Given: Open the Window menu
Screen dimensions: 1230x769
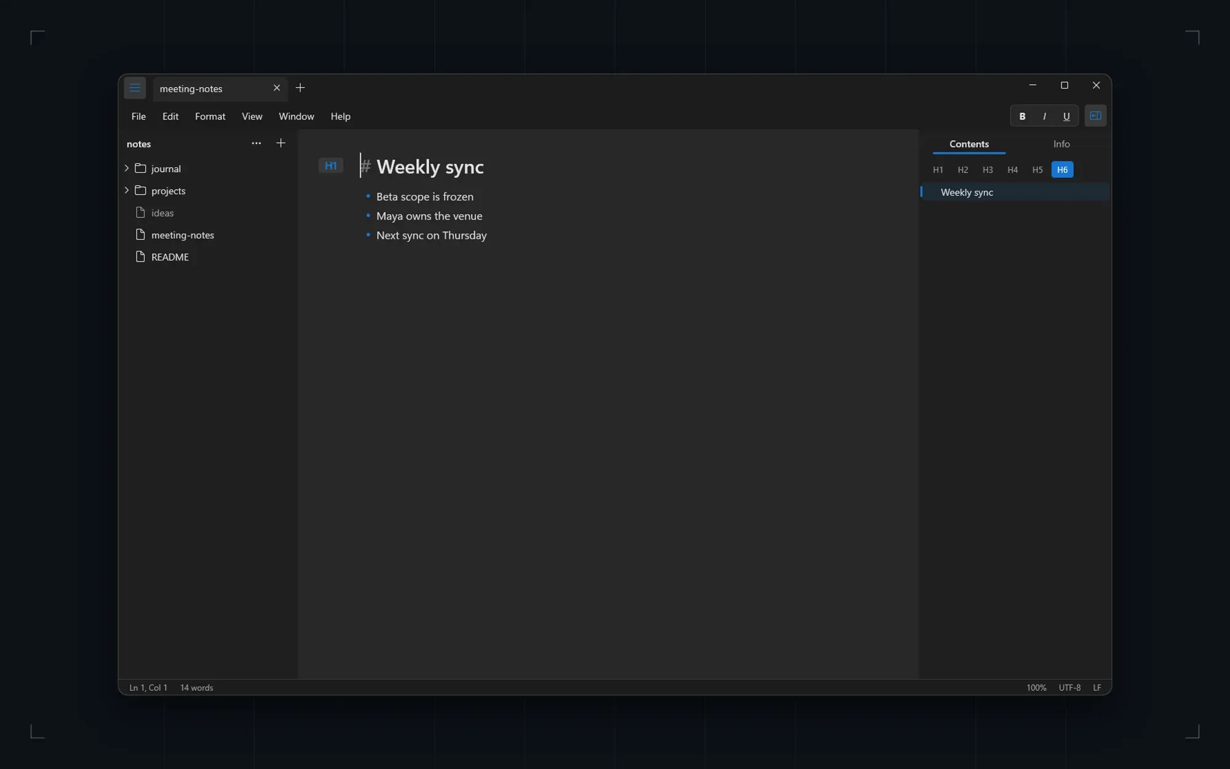Looking at the screenshot, I should coord(296,116).
